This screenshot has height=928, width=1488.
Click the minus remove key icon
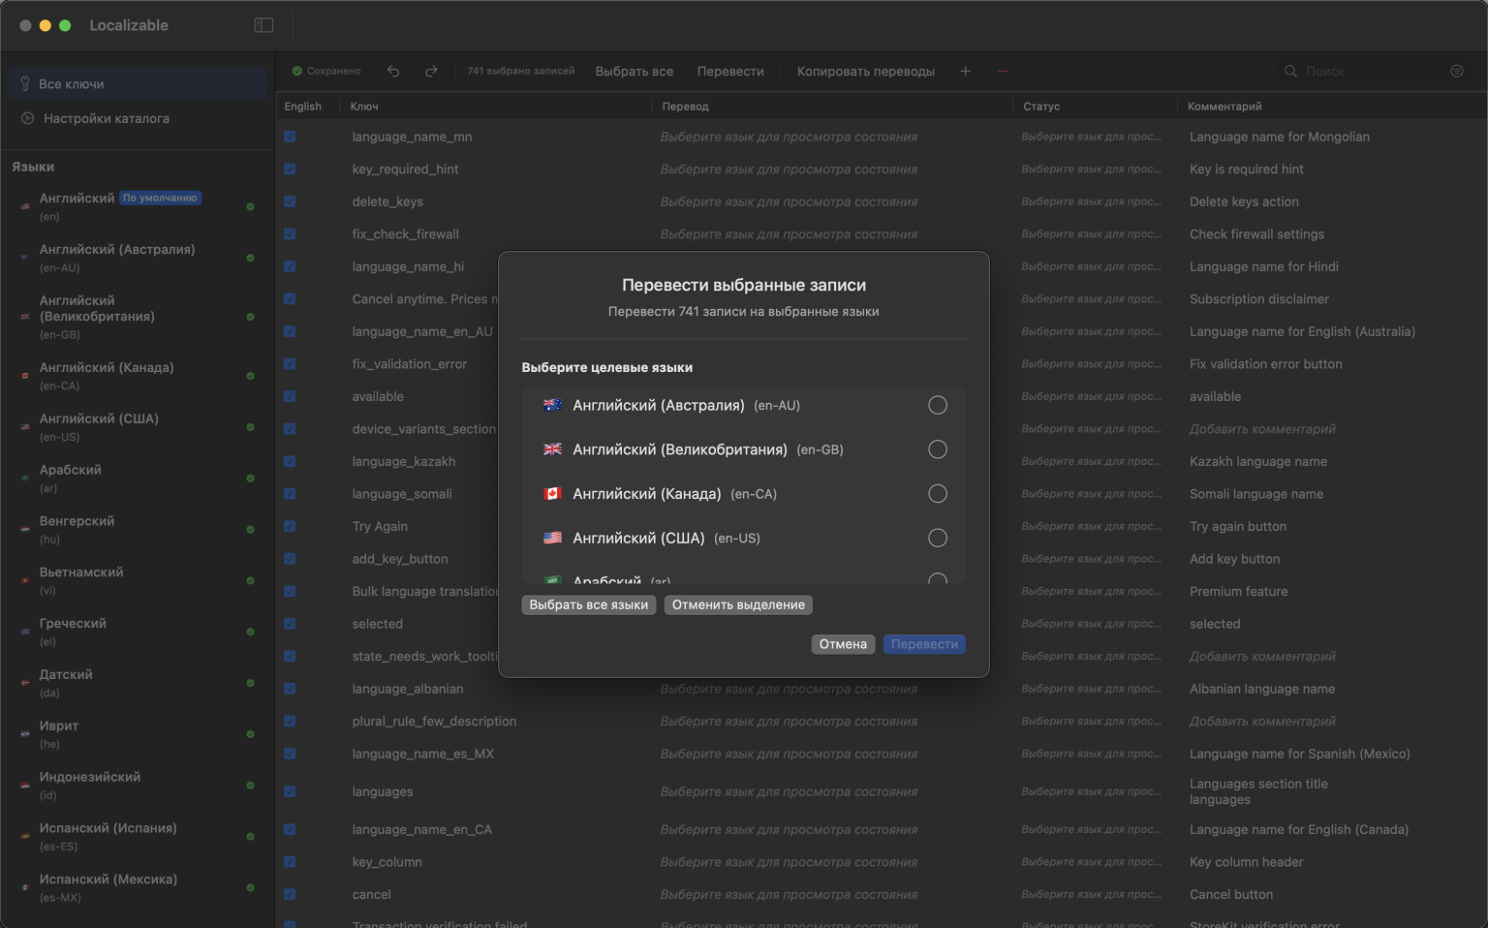(1002, 71)
